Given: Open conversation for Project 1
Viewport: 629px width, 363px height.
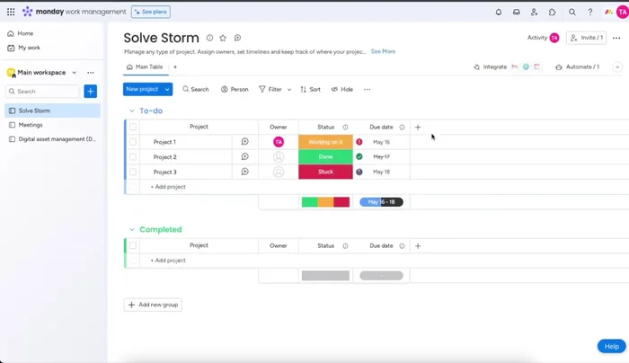Looking at the screenshot, I should pyautogui.click(x=244, y=142).
